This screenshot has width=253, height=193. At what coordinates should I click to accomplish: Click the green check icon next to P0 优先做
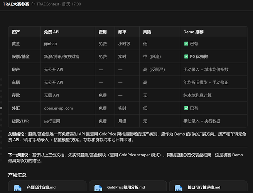click(x=186, y=56)
